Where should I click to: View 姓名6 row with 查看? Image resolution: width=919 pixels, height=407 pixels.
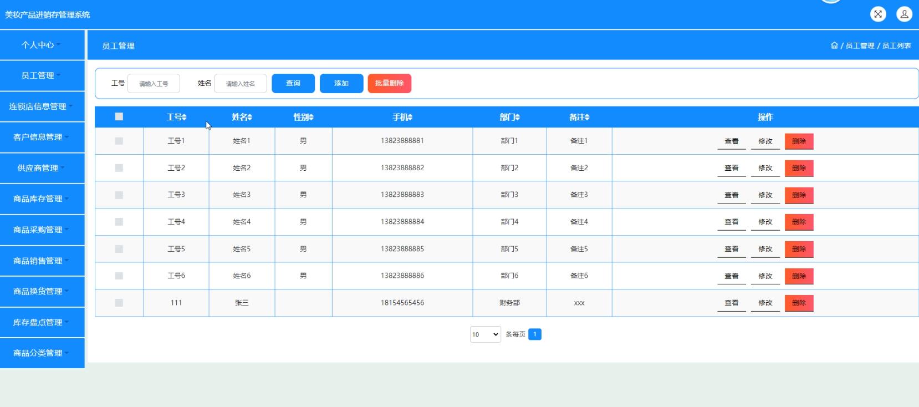click(x=732, y=276)
